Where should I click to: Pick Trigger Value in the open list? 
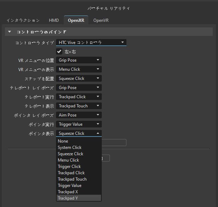tap(79, 186)
